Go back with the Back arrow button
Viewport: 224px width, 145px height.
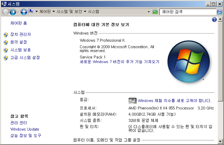coord(6,12)
